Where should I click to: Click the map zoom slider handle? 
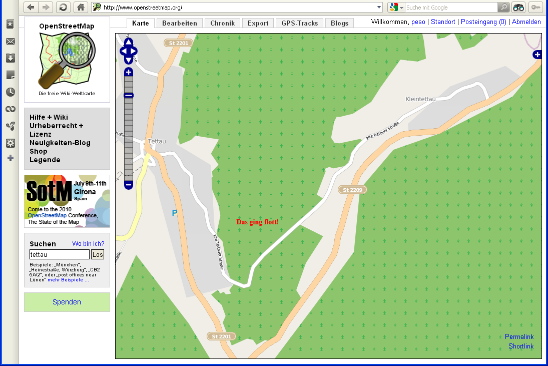click(x=129, y=95)
